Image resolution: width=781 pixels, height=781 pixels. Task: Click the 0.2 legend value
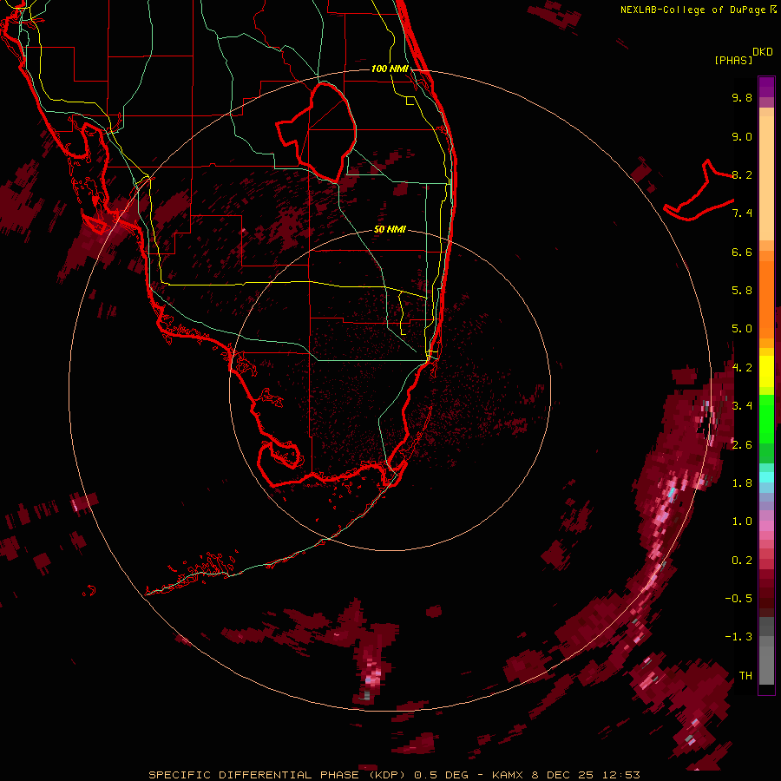742,561
